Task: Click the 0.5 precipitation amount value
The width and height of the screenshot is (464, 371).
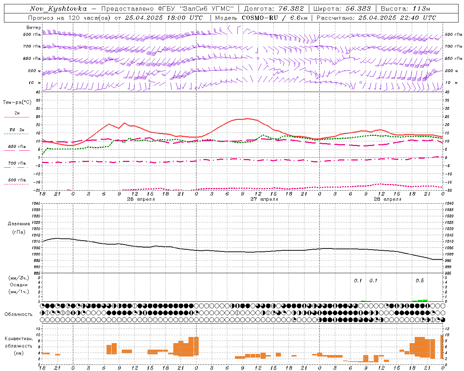Action: [419, 281]
